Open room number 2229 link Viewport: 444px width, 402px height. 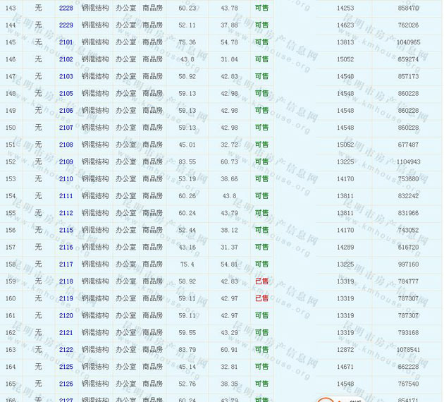(66, 25)
